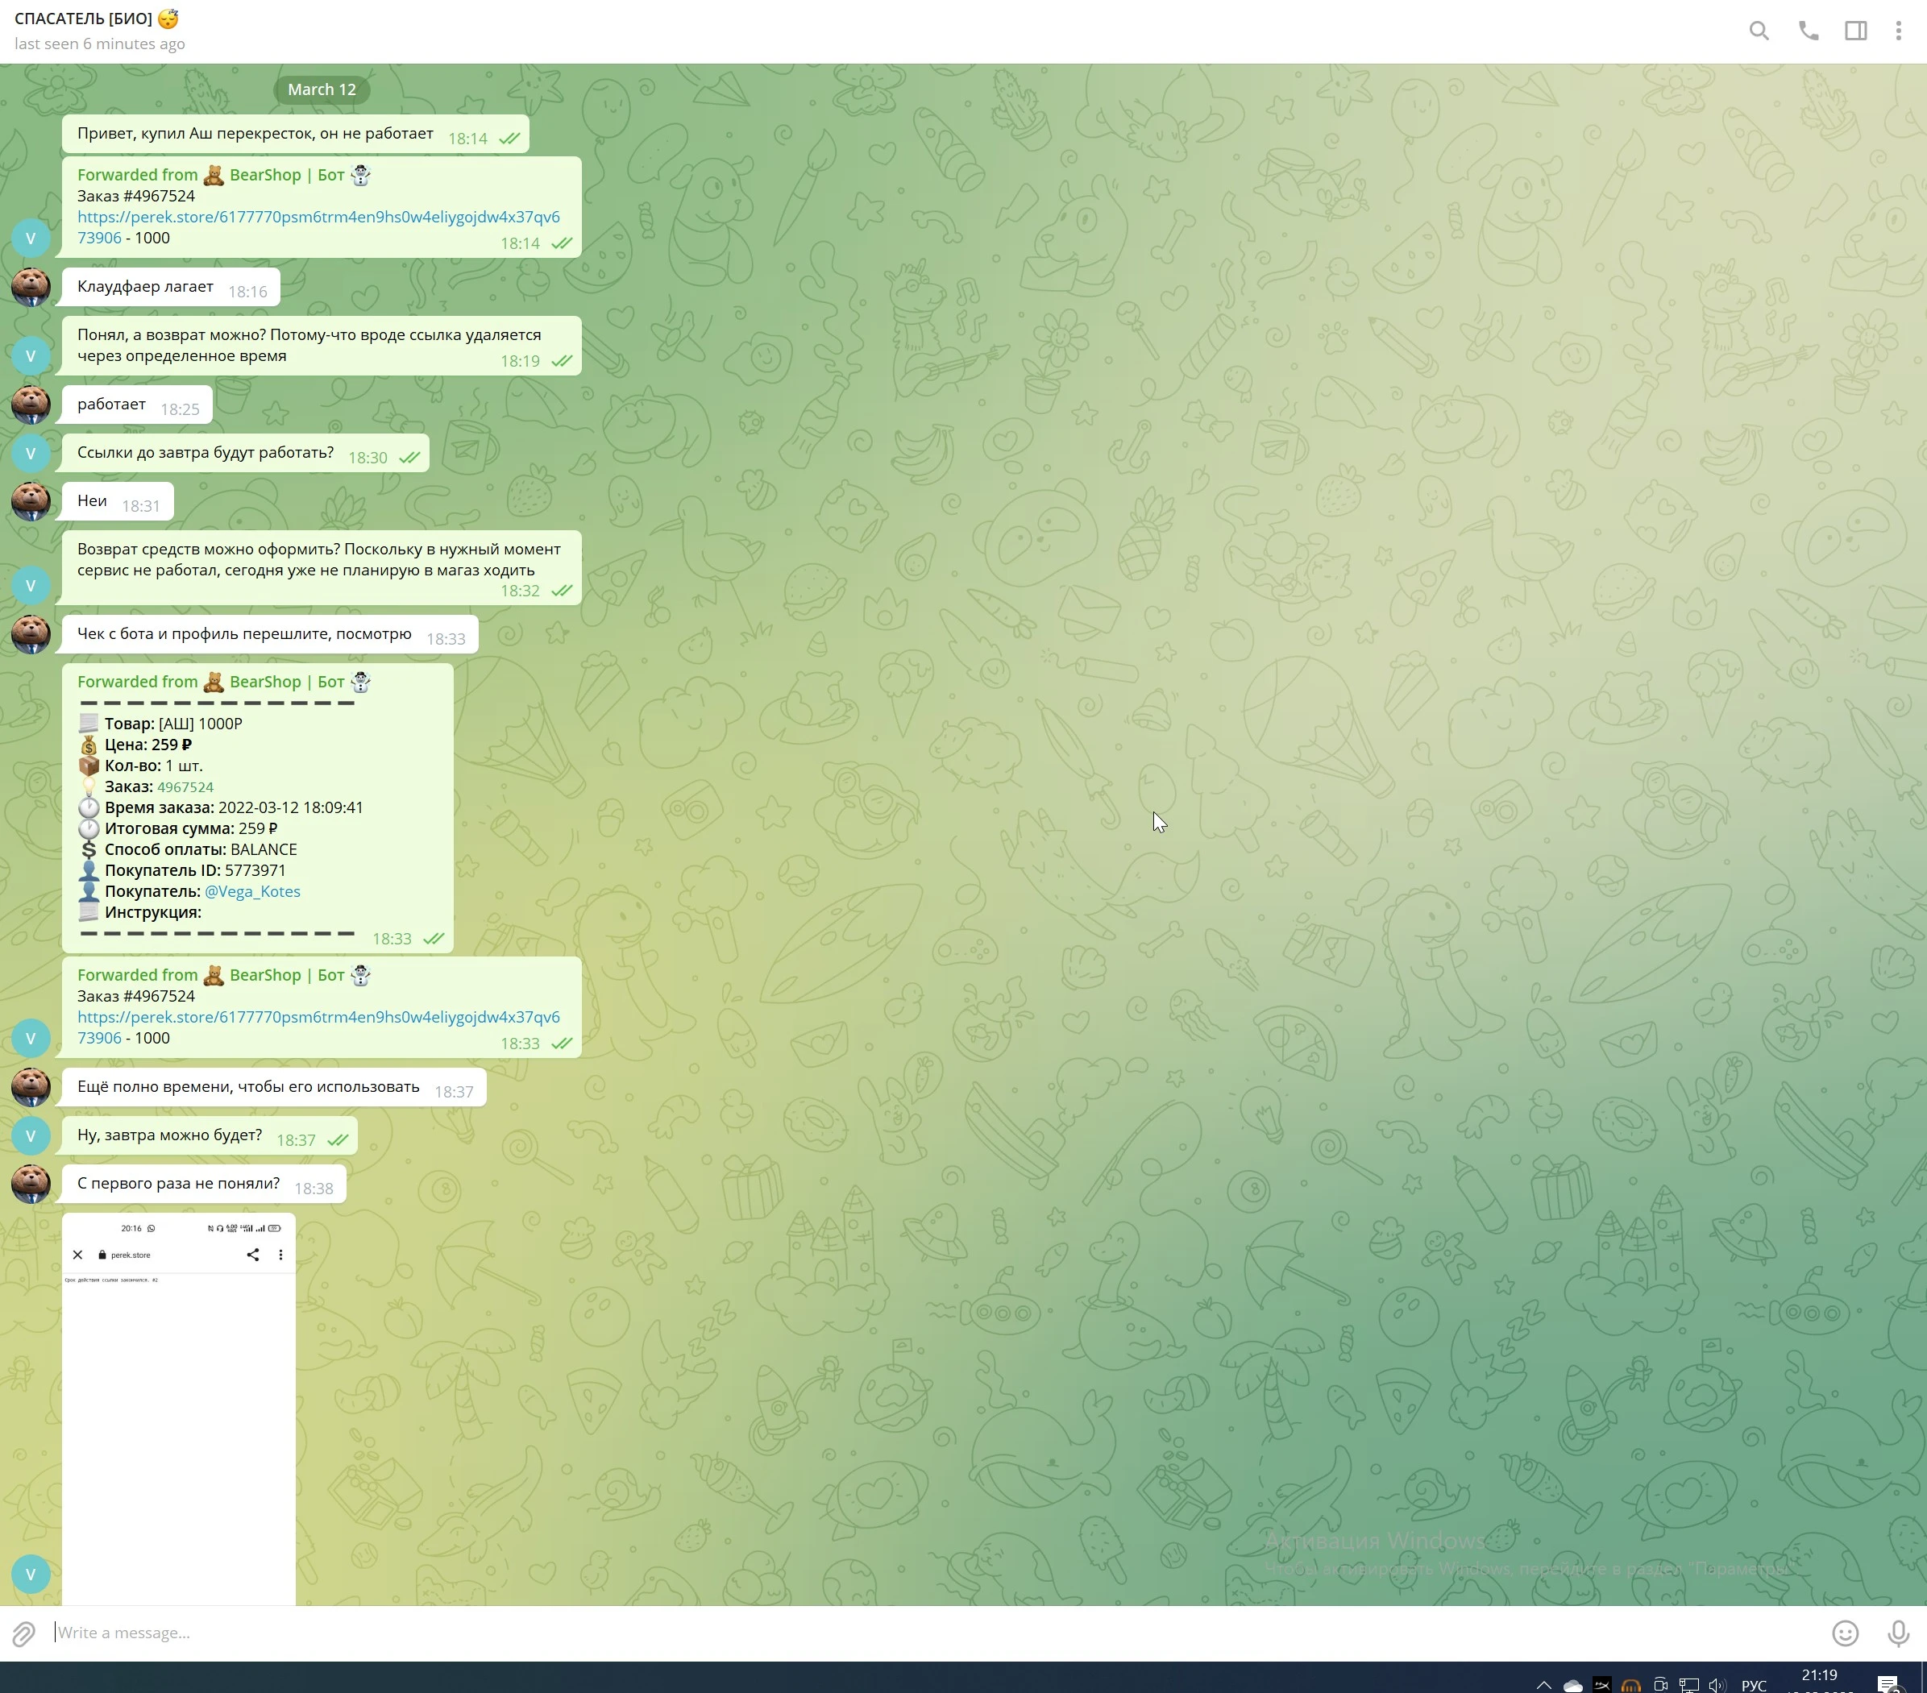Viewport: 1927px width, 1693px height.
Task: Switch the РУС keyboard language
Action: pos(1754,1684)
